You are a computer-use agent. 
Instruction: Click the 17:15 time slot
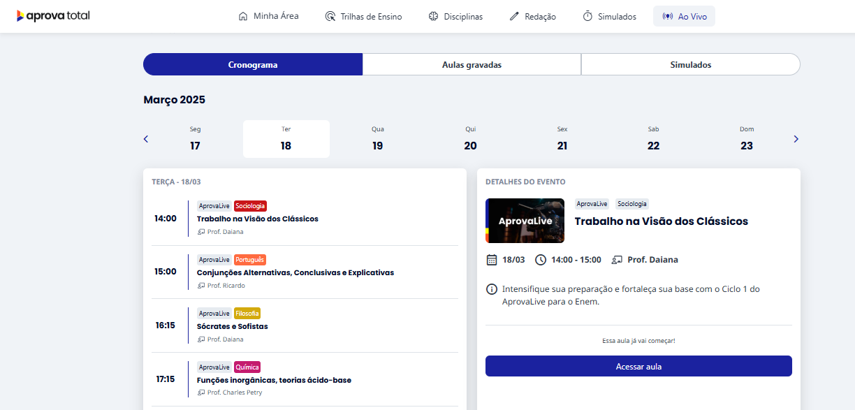166,380
